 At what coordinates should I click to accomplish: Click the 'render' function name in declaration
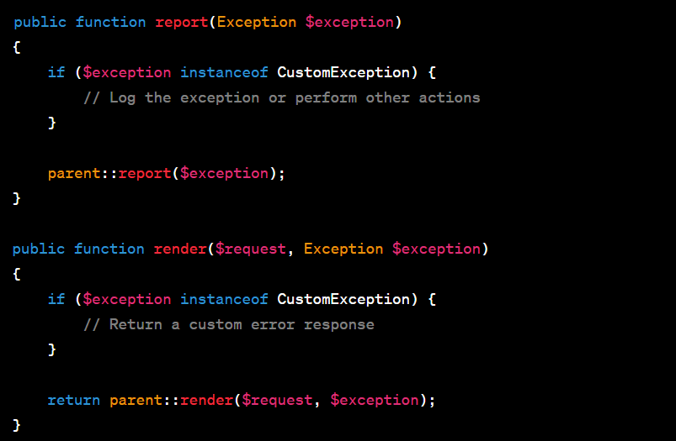coord(180,249)
